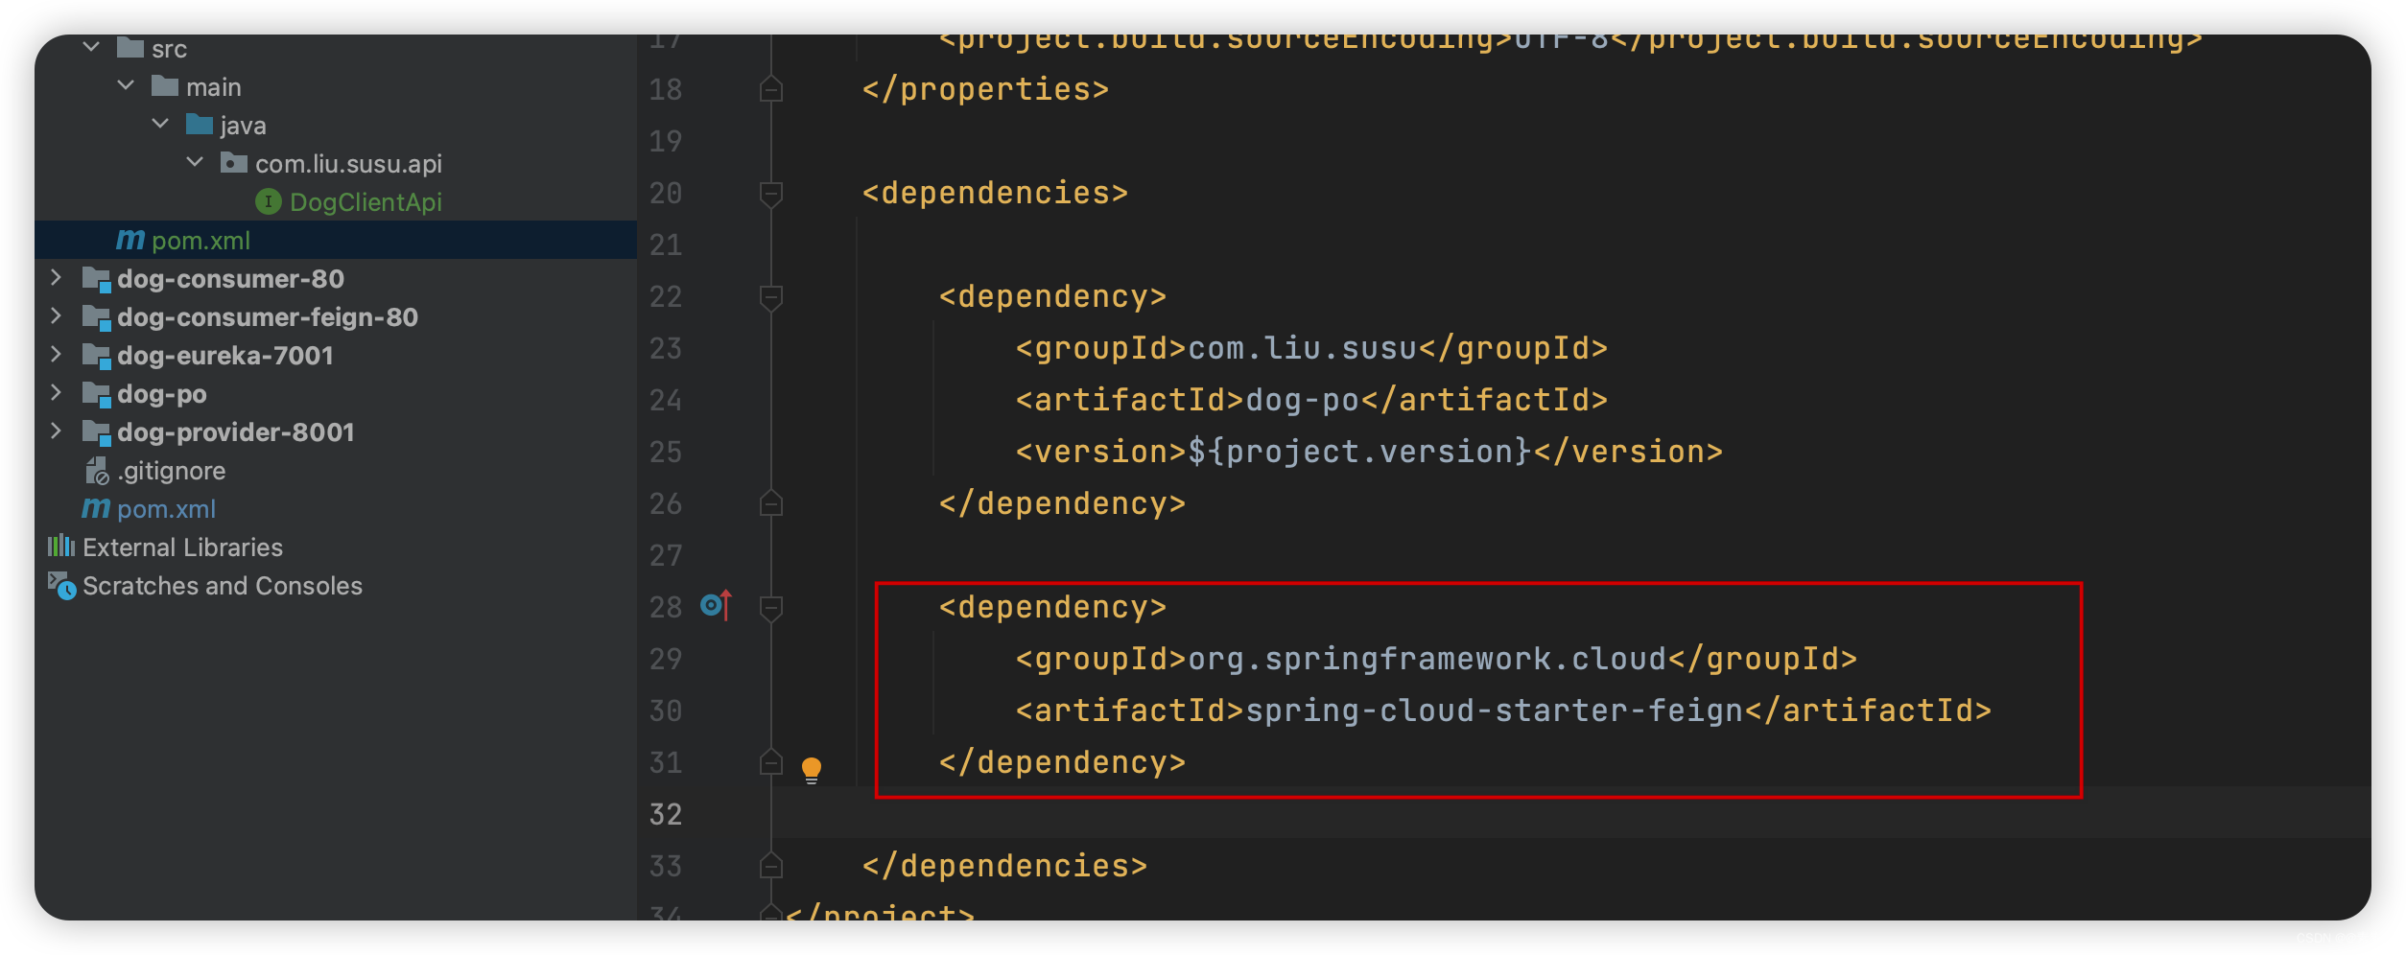Collapse the com.liu.susu.api package chevron
This screenshot has width=2406, height=955.
point(195,162)
